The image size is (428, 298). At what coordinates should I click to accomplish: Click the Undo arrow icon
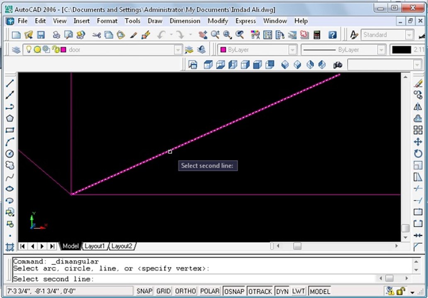click(161, 35)
